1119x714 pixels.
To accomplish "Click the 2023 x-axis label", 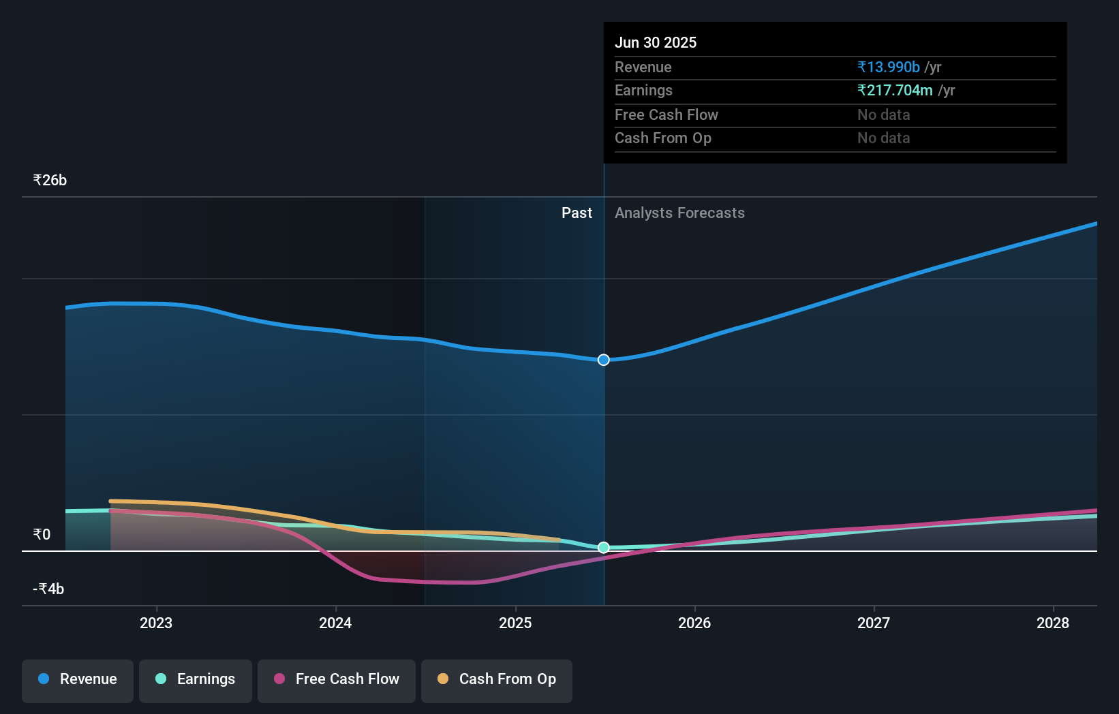I will pos(156,623).
